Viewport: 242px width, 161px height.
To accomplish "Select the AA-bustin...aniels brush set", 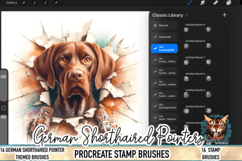I will 164,95.
